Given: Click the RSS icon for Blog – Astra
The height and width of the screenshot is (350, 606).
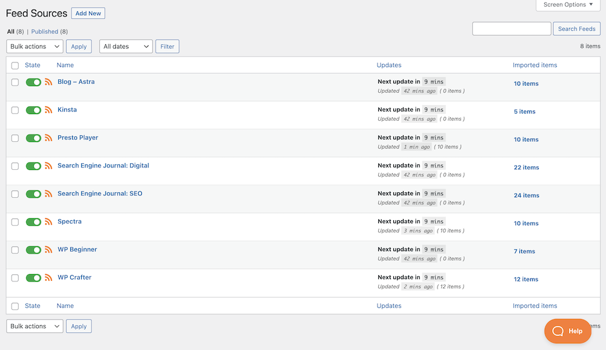Looking at the screenshot, I should pos(48,82).
